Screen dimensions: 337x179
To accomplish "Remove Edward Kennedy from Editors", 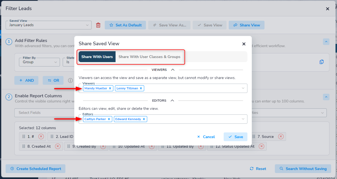I will 144,119.
